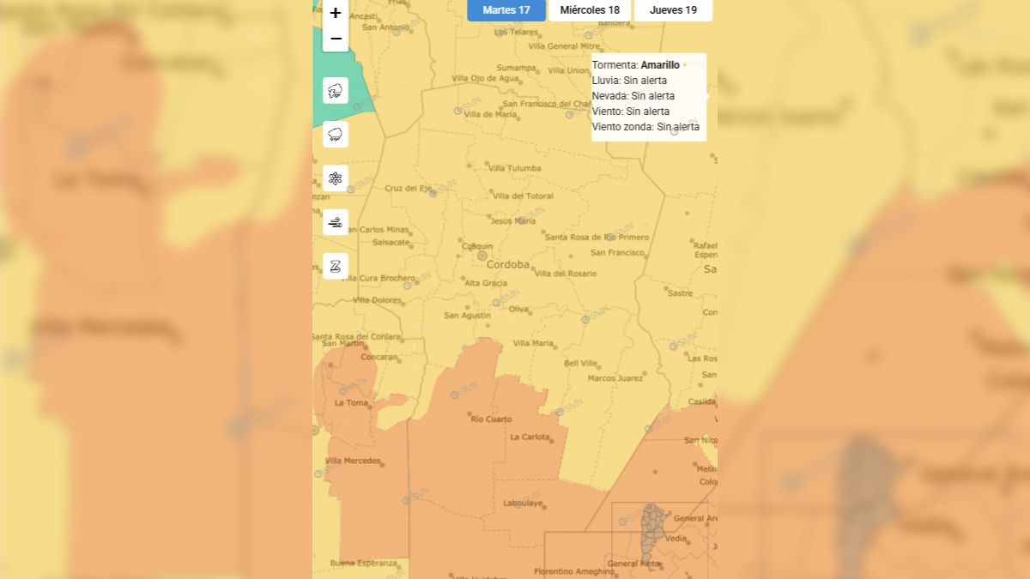The height and width of the screenshot is (579, 1030).
Task: Switch to the Miércoles 18 tab
Action: coord(590,10)
